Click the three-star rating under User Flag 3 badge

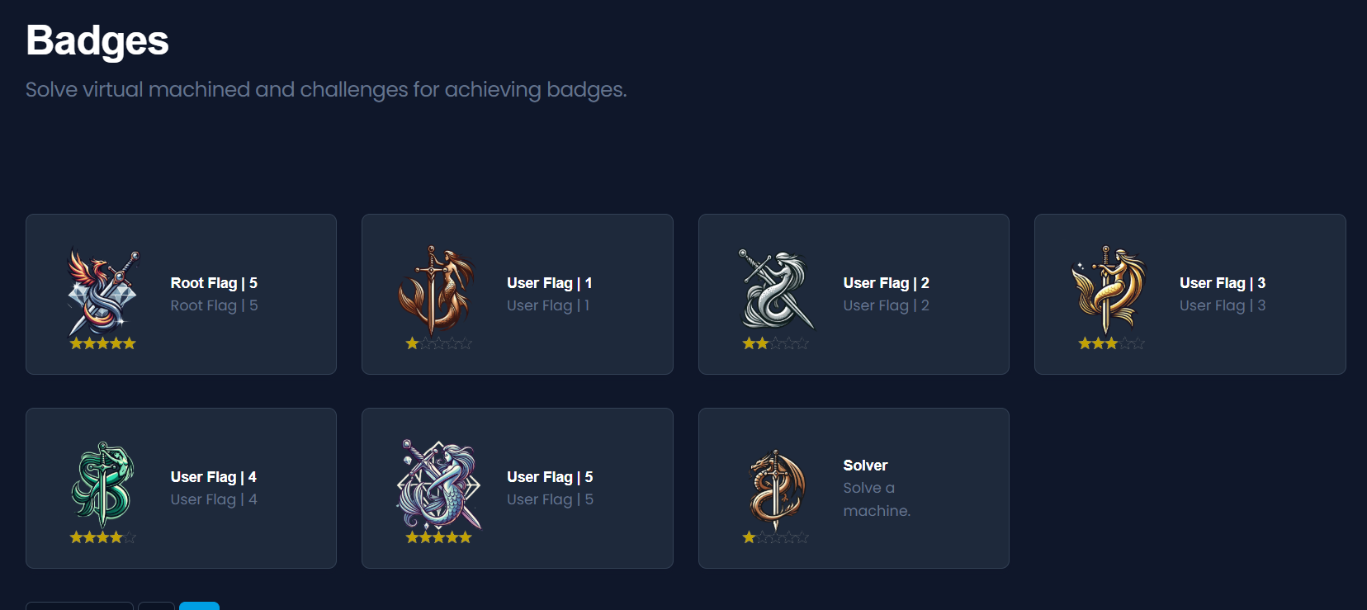(x=1111, y=343)
